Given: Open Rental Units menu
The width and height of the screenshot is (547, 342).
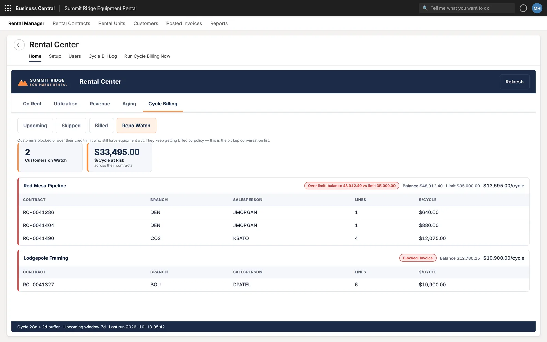Looking at the screenshot, I should tap(112, 23).
